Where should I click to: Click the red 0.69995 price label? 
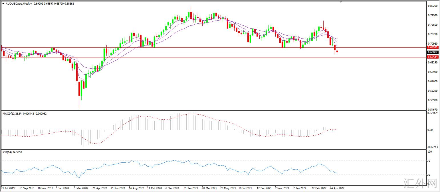point(433,47)
